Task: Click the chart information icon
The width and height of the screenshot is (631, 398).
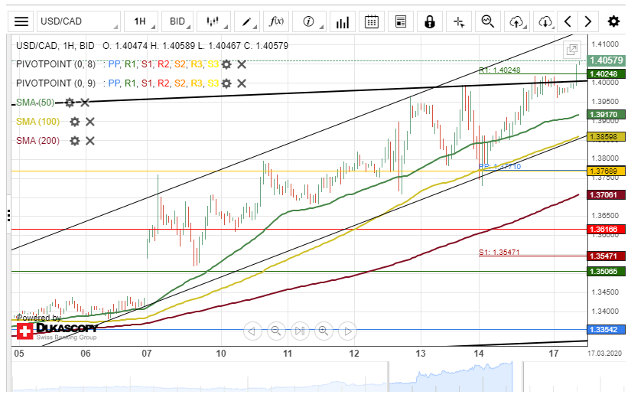Action: [308, 21]
